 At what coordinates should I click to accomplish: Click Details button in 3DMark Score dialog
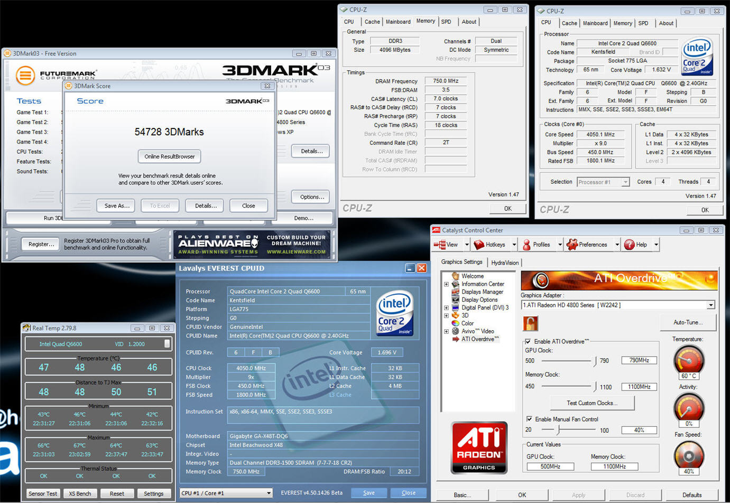206,206
